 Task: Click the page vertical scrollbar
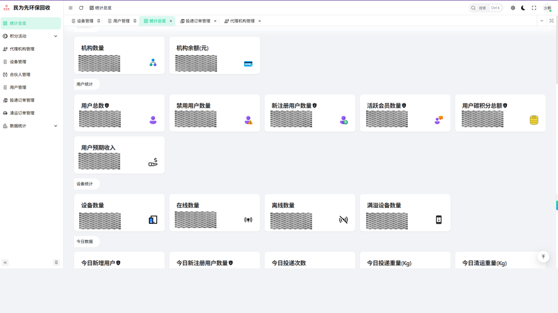557,55
